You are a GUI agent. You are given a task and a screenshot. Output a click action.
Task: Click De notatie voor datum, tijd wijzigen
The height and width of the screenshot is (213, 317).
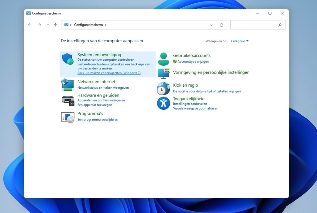(207, 92)
